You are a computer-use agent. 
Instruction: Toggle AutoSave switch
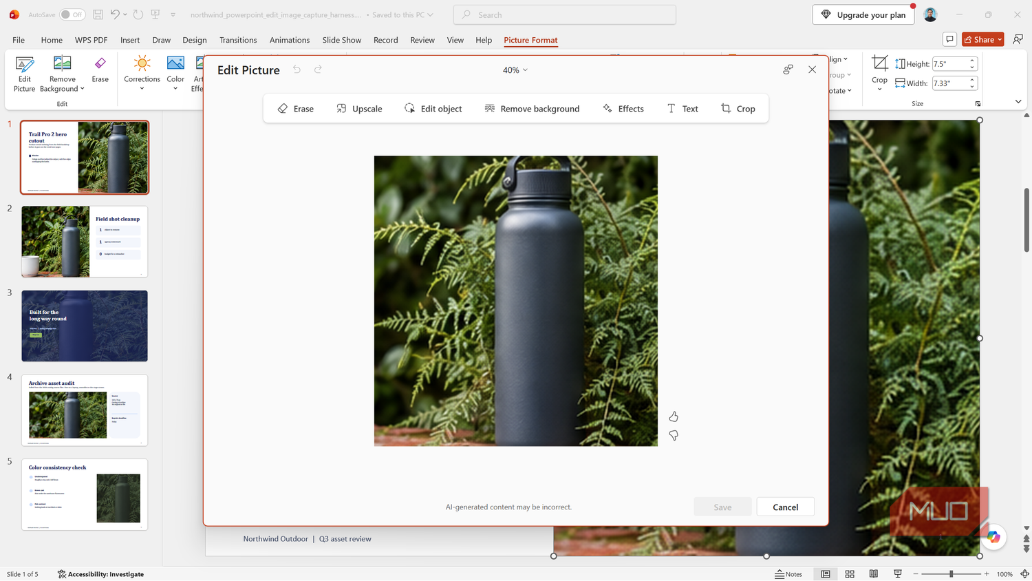coord(72,14)
